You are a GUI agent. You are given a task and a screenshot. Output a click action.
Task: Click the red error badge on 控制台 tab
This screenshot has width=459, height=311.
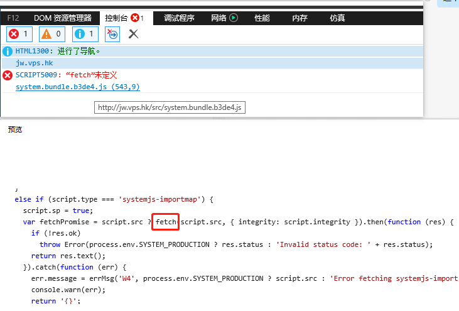135,18
